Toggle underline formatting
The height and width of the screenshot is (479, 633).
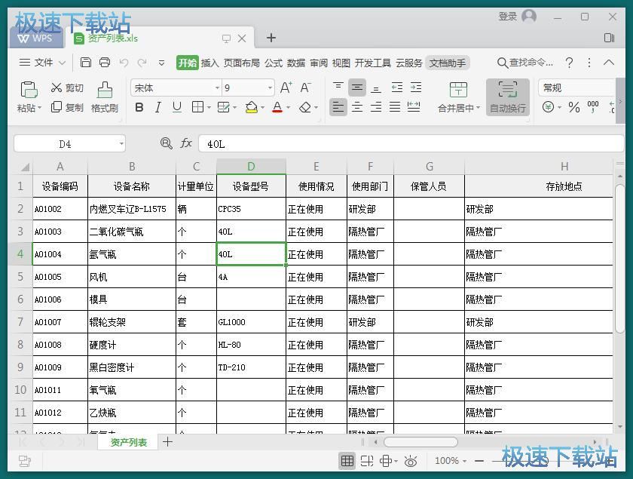point(177,107)
